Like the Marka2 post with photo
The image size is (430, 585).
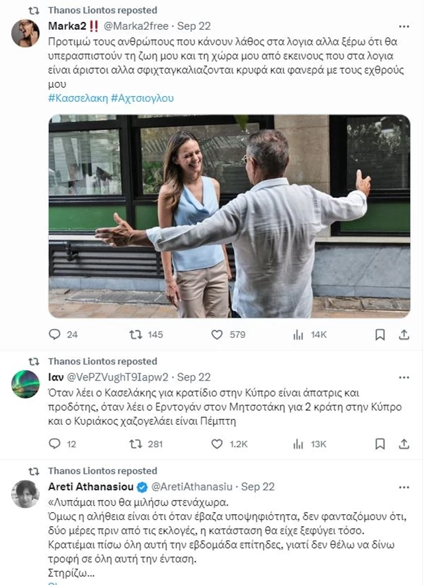click(217, 335)
